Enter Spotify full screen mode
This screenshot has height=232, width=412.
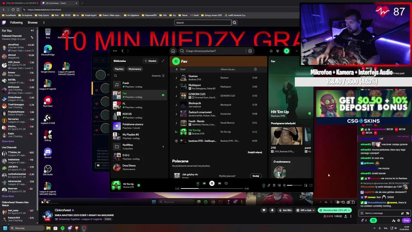coord(311,185)
